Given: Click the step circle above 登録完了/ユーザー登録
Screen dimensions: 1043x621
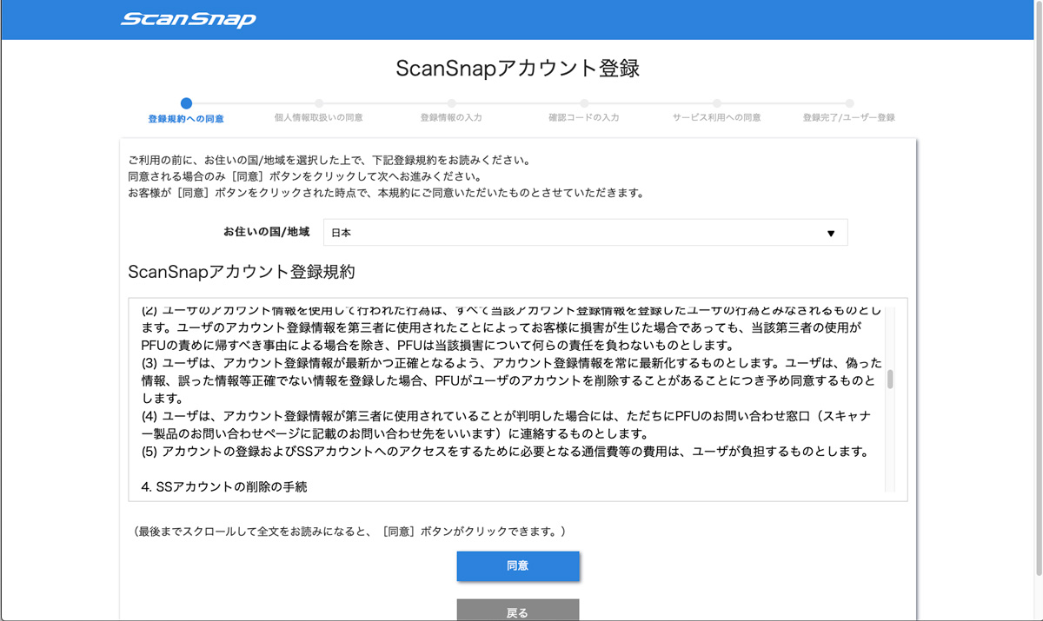Looking at the screenshot, I should (x=849, y=103).
